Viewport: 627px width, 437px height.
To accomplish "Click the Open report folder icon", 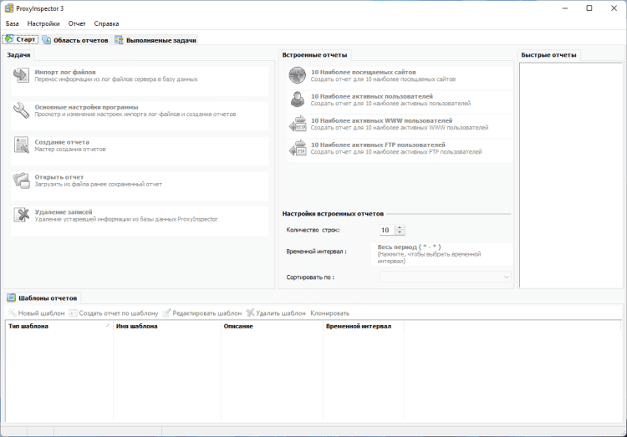I will point(21,180).
